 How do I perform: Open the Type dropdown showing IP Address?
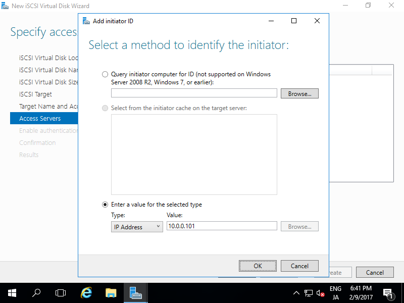coord(137,227)
